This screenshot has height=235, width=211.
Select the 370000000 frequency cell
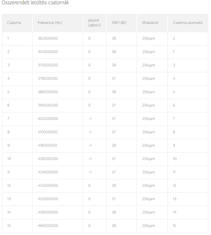click(x=48, y=65)
